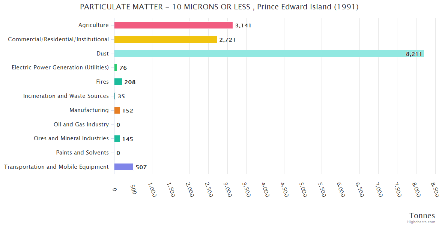
Task: Click the 8,211 data label
Action: coord(414,54)
